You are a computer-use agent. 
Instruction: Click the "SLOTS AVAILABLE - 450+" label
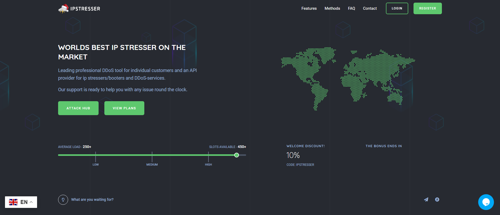(x=228, y=147)
